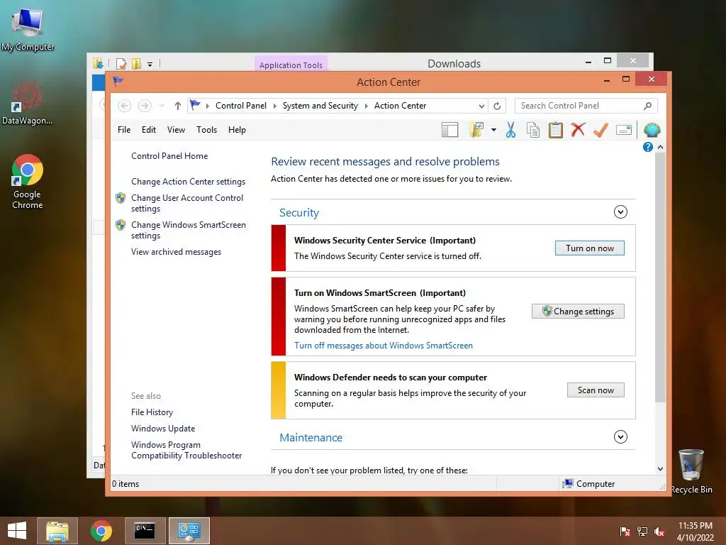Open the dropdown arrow beside folder options icon

point(493,131)
